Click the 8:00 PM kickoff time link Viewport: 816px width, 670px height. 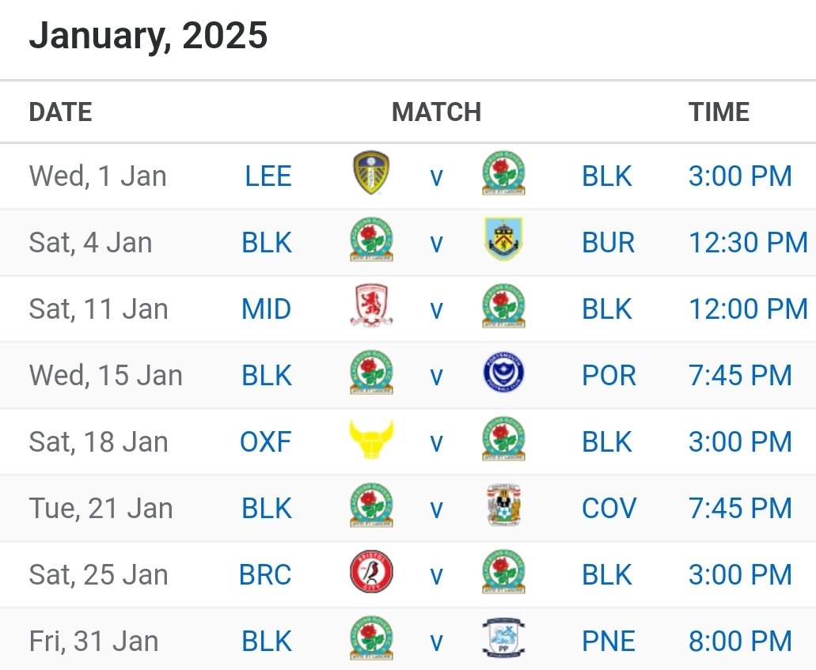click(740, 642)
